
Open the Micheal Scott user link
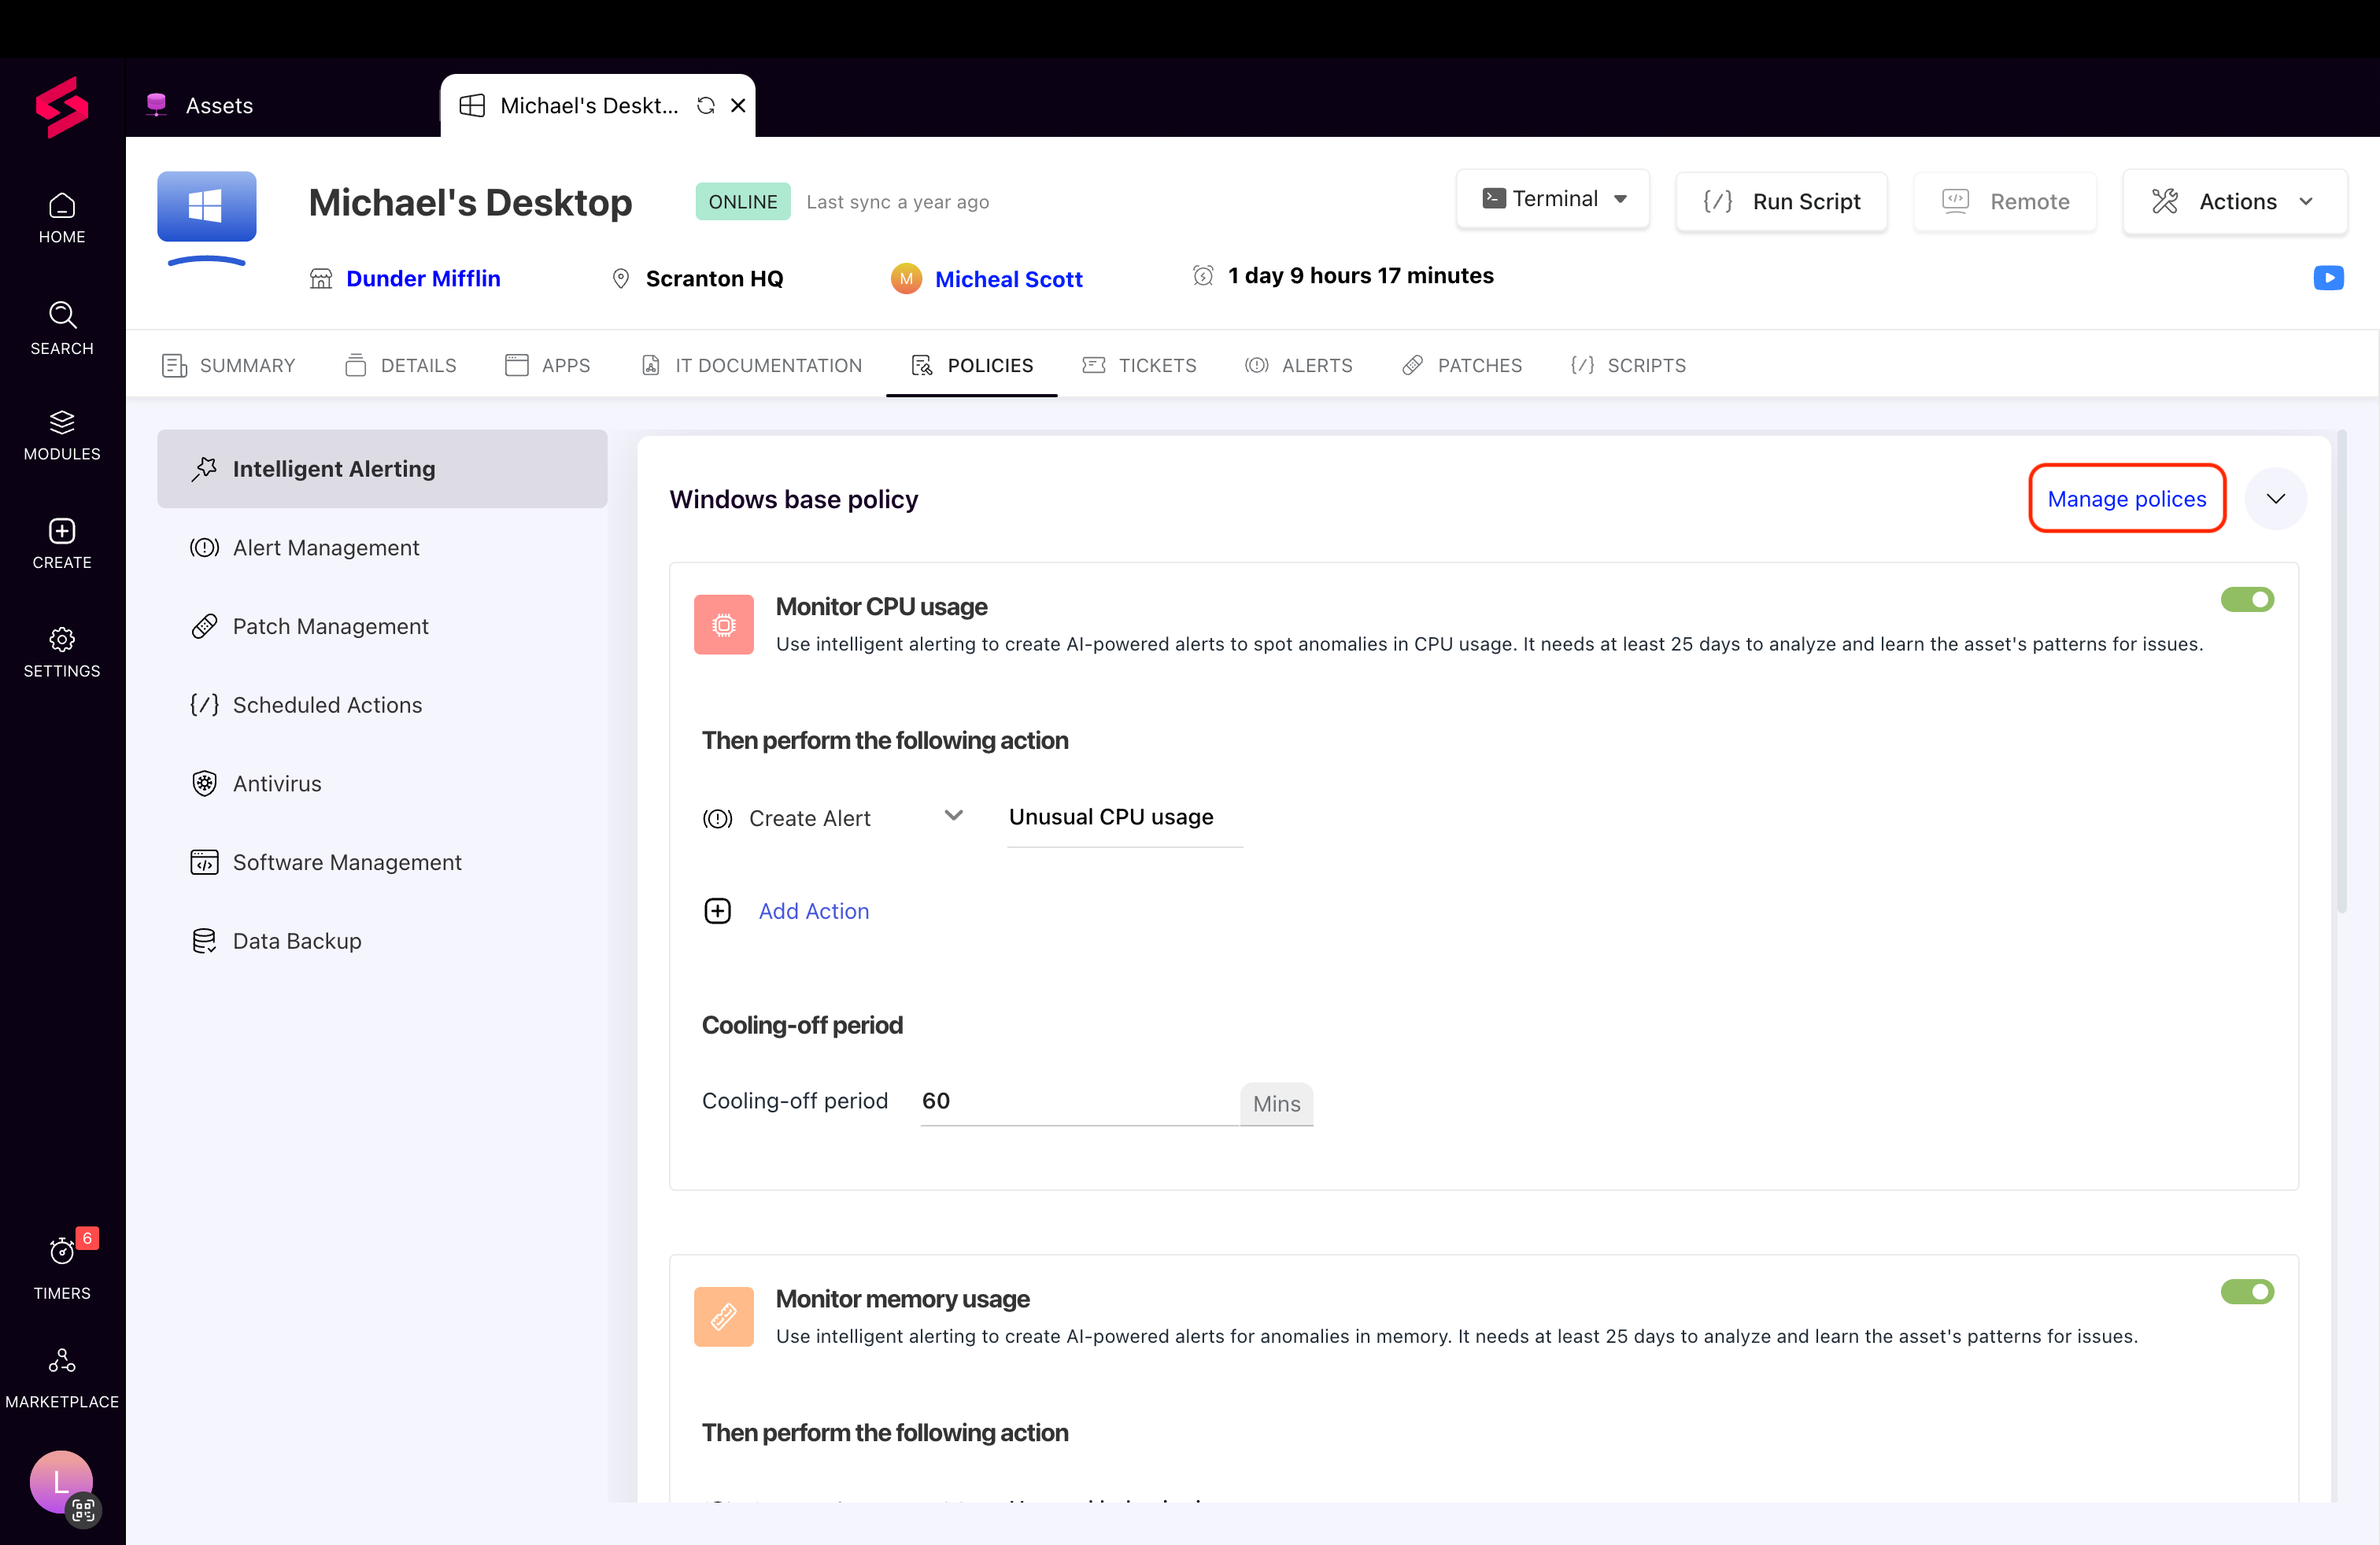coord(1008,280)
